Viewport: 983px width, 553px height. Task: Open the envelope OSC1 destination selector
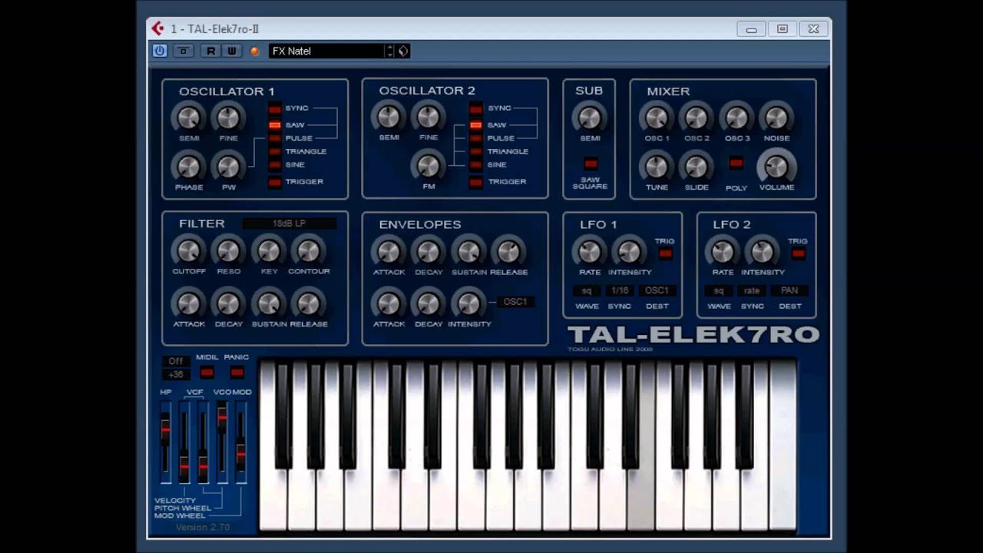[x=515, y=302]
